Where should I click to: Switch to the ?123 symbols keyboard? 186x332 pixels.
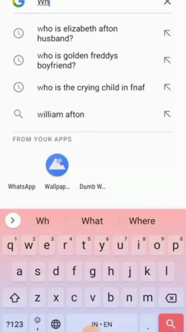[x=15, y=324]
